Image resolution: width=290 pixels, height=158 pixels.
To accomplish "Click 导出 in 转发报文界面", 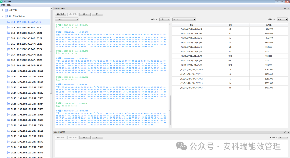I will click(x=97, y=138).
